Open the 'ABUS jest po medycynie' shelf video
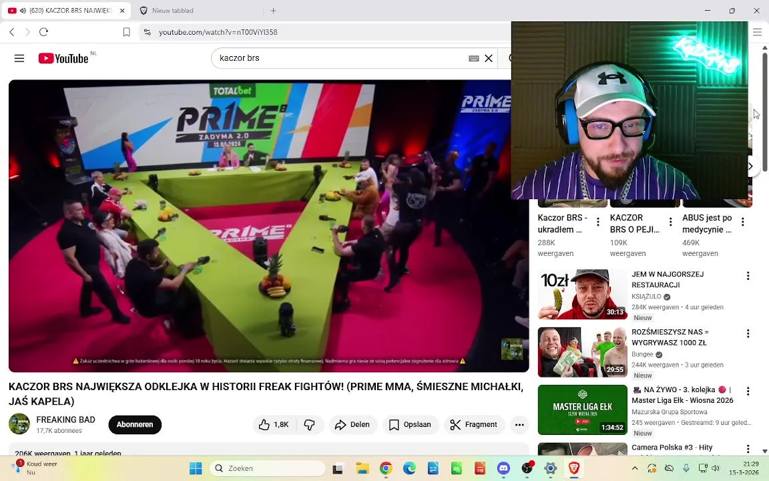Screen dimensions: 769x481 (x=707, y=223)
